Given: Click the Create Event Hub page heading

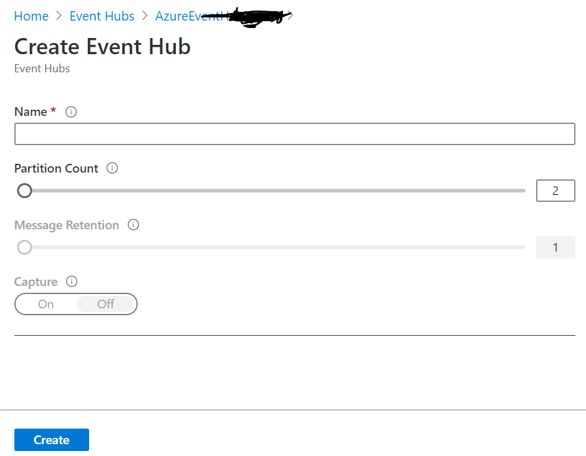Looking at the screenshot, I should click(102, 47).
